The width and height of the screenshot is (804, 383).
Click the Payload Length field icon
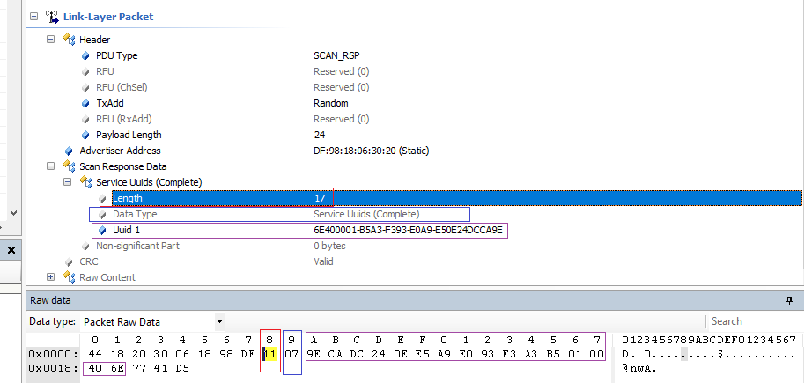tap(85, 135)
